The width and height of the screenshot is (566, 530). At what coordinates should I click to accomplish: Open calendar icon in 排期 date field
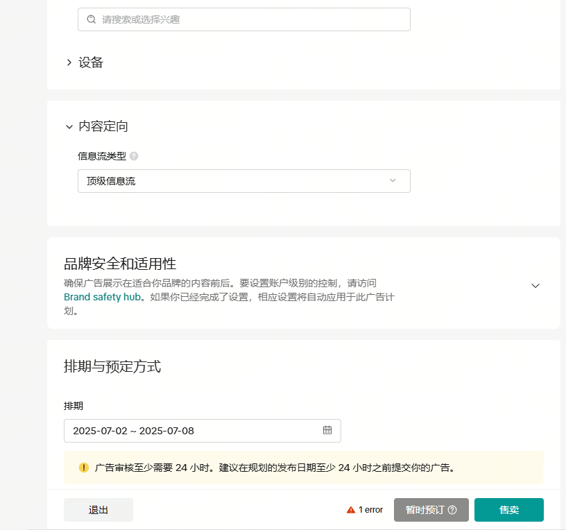327,430
